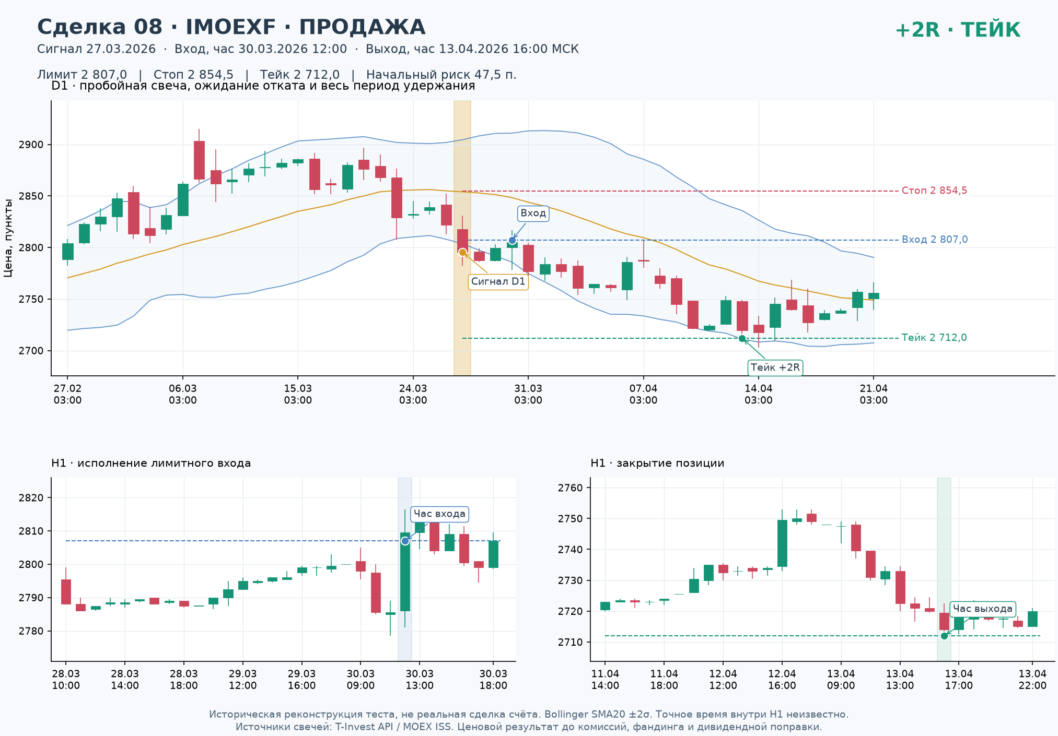The image size is (1058, 736).
Task: Click the 'Источники свечей: T-Invest API' footer line
Action: coord(529,727)
